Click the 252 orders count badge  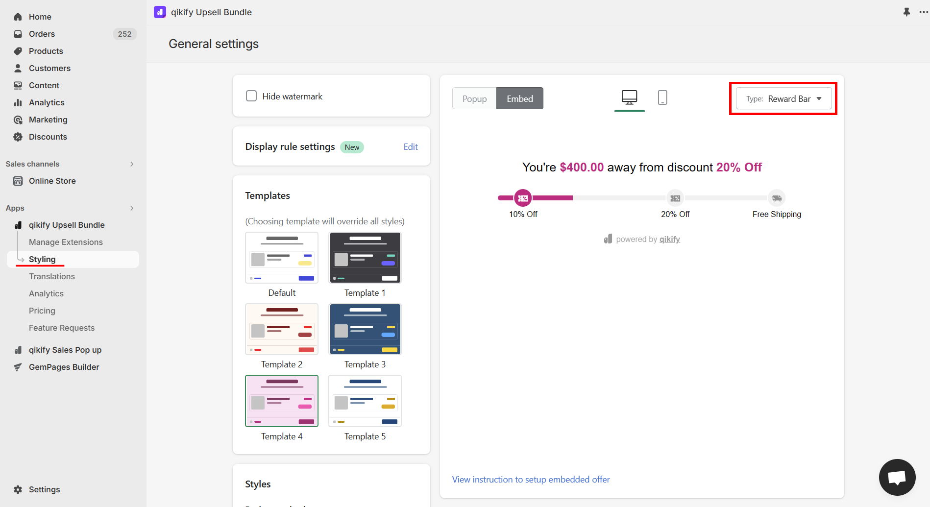124,34
